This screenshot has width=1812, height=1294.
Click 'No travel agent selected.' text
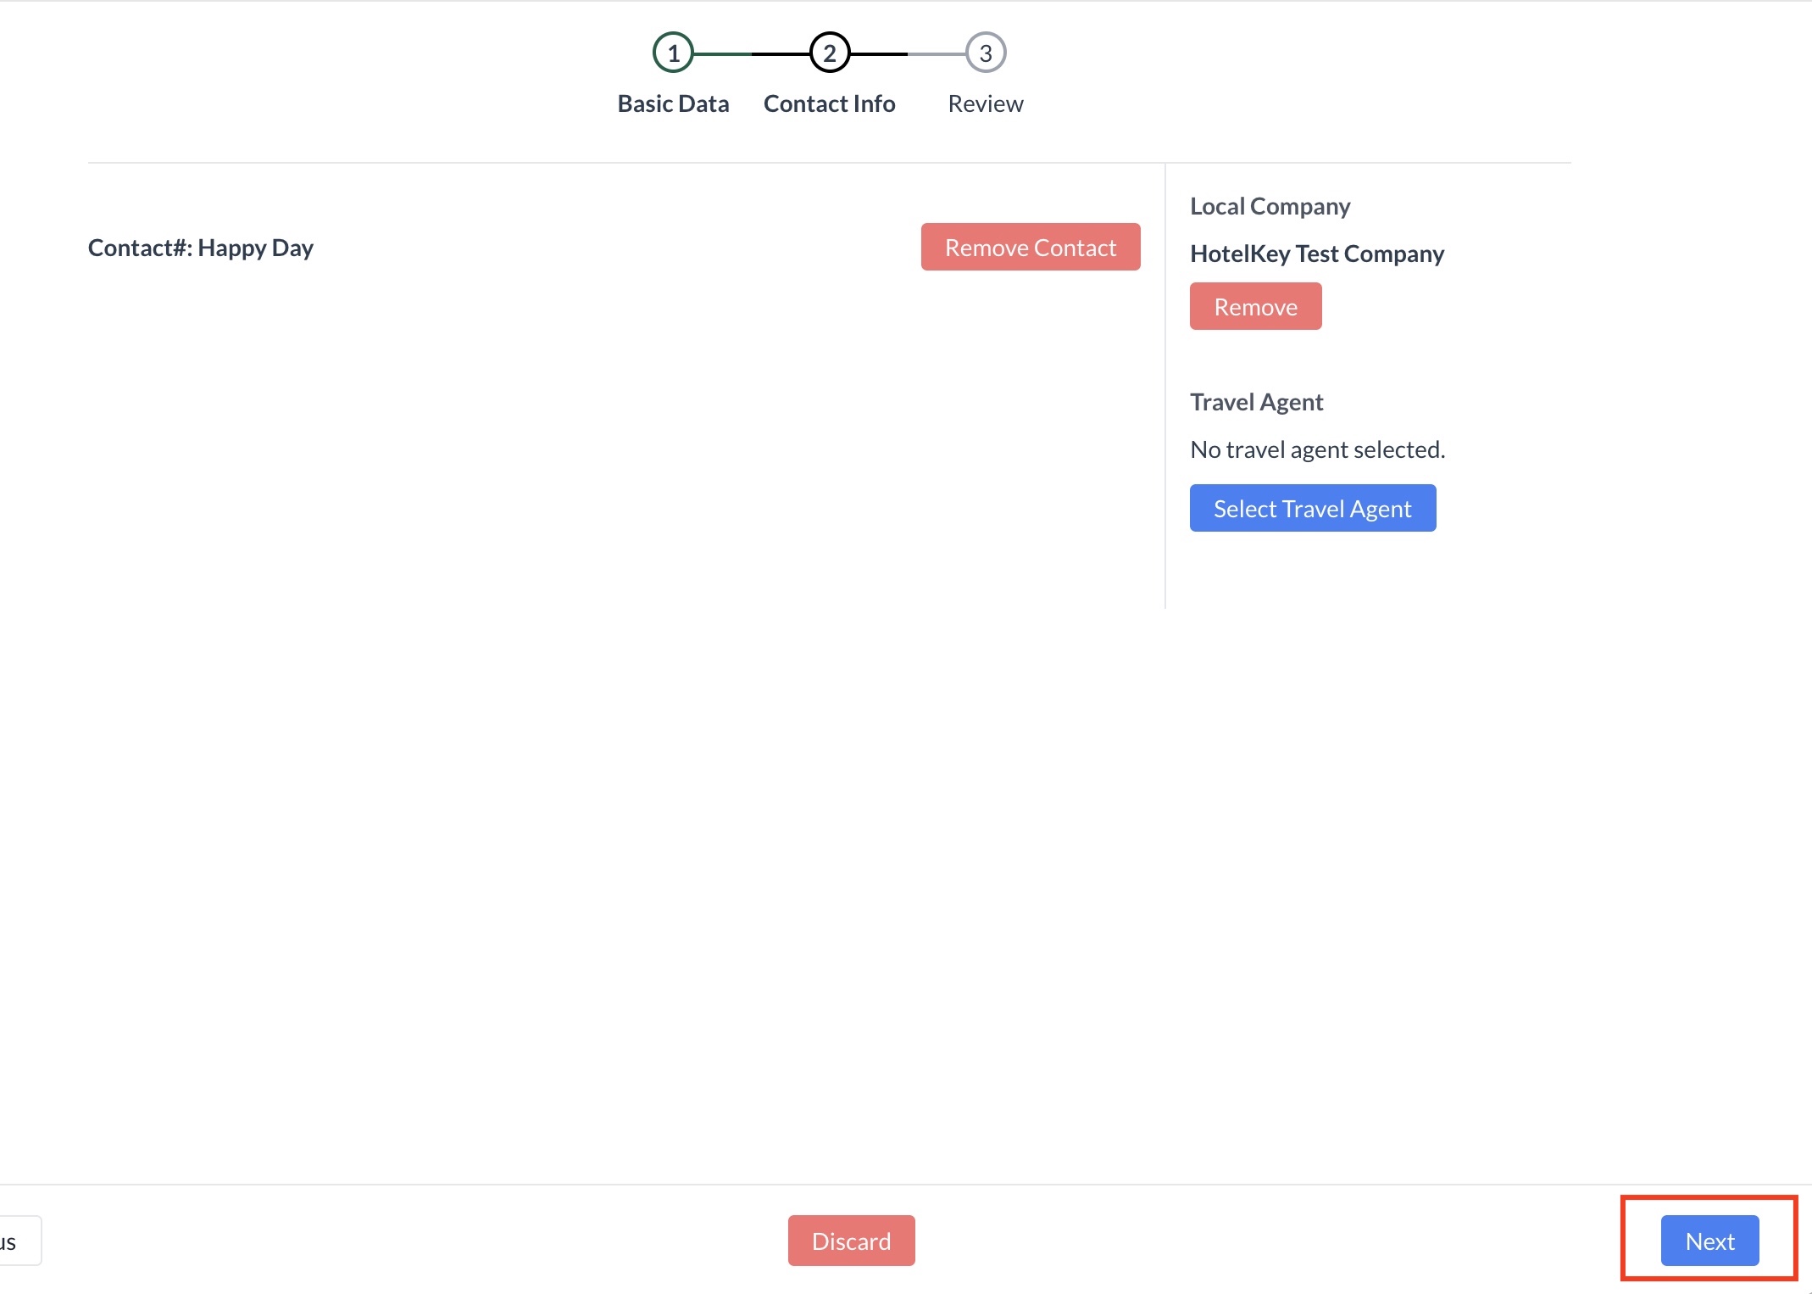tap(1317, 449)
